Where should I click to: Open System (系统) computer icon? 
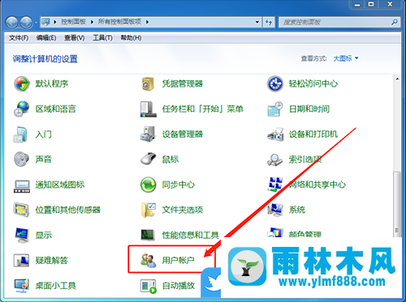[275, 210]
